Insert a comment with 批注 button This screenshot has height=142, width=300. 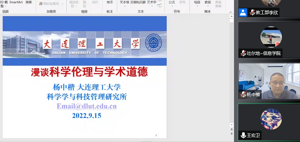click(x=110, y=2)
